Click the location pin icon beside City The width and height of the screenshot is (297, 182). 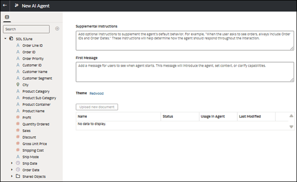(18, 84)
